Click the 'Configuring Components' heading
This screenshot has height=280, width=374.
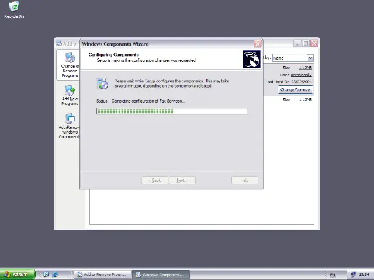[113, 54]
